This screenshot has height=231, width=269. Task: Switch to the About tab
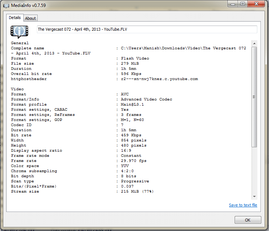point(30,18)
